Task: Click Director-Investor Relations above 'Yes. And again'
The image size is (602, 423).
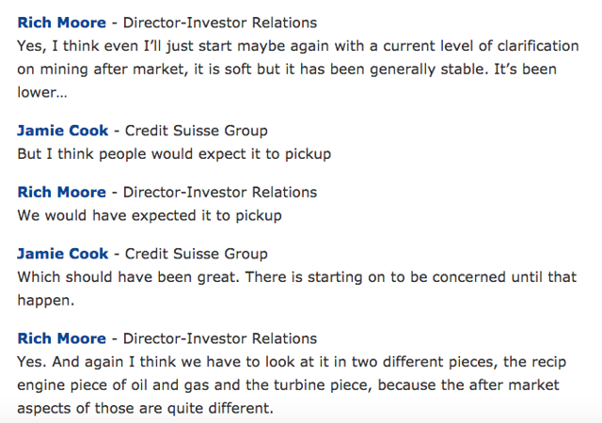Action: point(220,338)
